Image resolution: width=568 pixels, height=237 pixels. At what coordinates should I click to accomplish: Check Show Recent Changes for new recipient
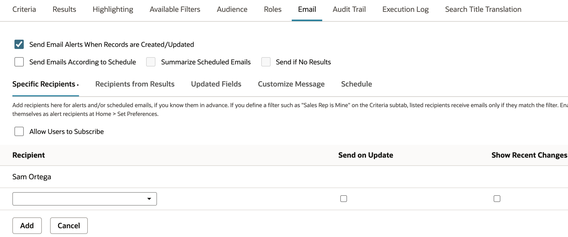[x=497, y=199]
